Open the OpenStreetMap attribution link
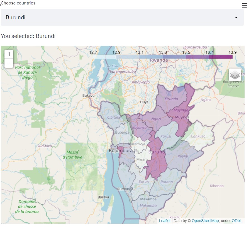251x229 pixels. click(205, 221)
